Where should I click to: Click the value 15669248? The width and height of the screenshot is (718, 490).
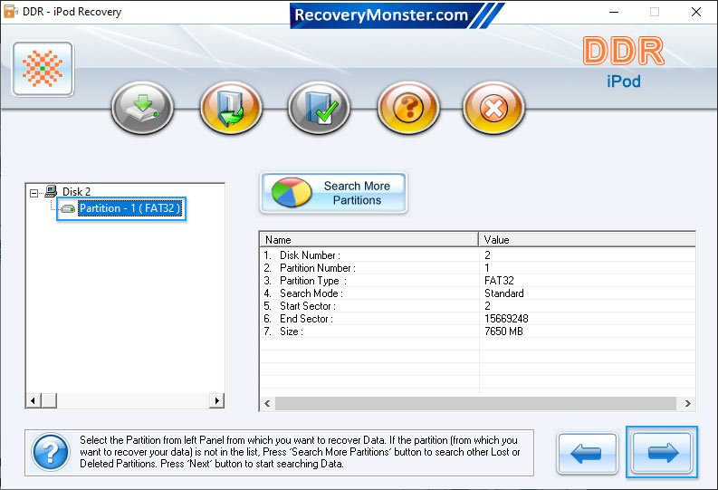click(x=506, y=319)
